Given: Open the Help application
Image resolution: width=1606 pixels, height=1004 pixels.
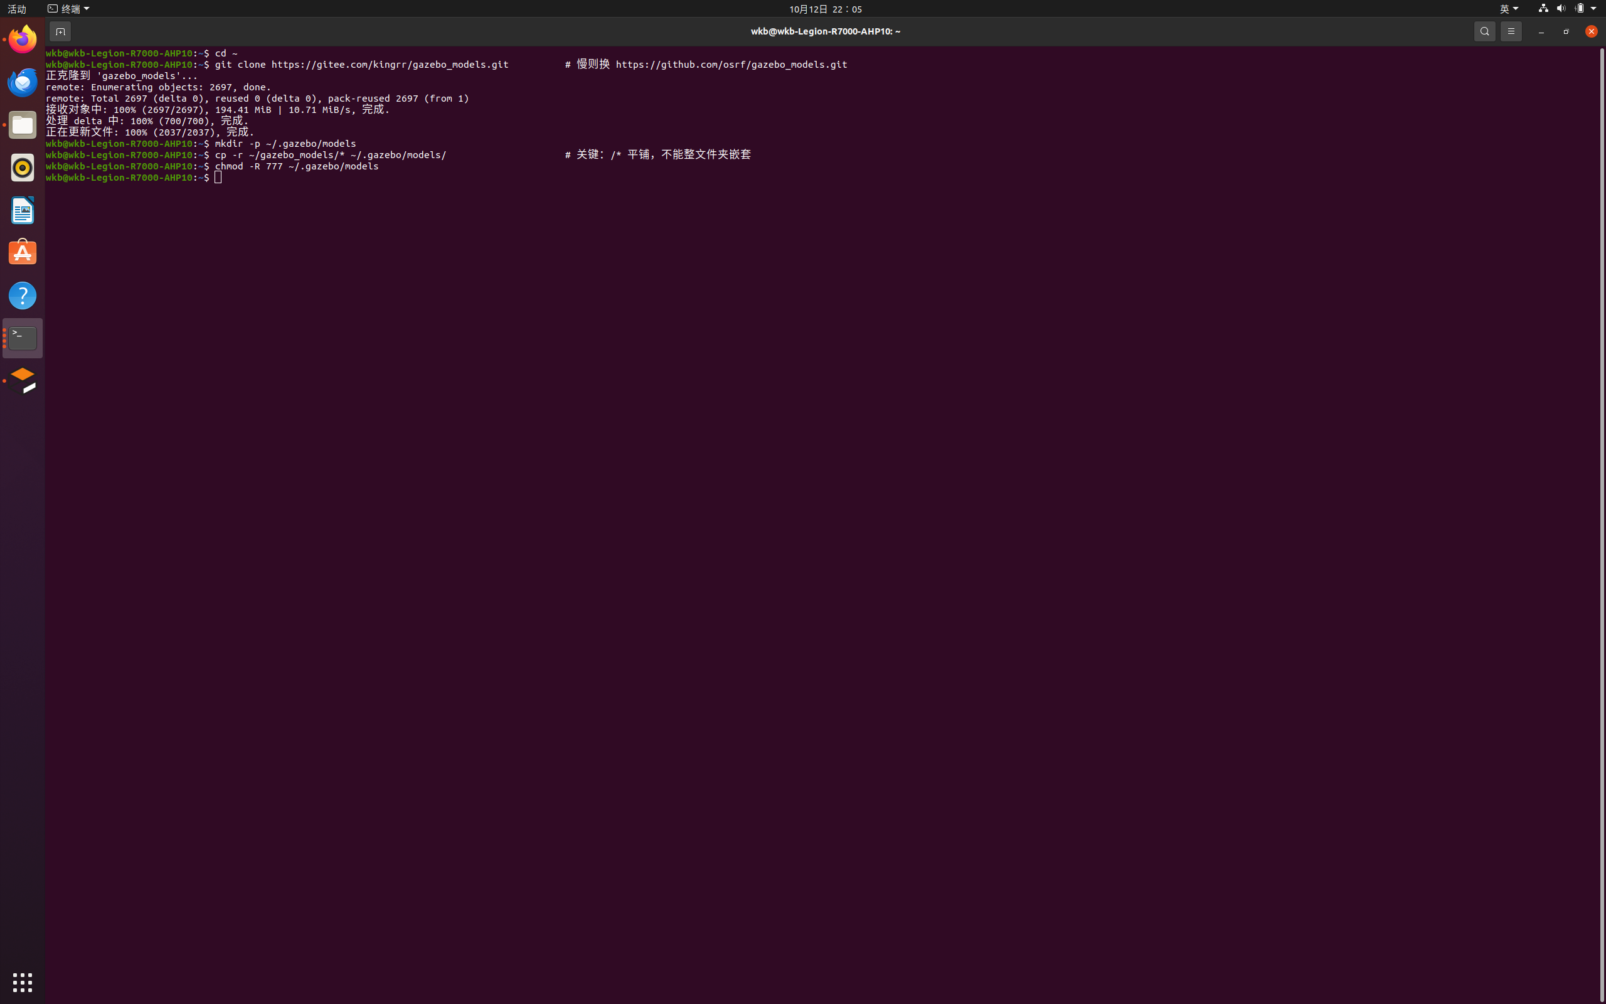Looking at the screenshot, I should [x=23, y=296].
